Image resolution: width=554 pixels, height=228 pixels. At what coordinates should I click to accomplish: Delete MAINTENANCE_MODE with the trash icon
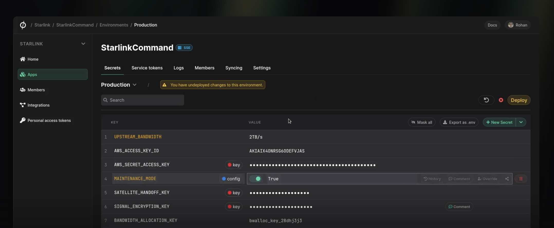click(521, 179)
